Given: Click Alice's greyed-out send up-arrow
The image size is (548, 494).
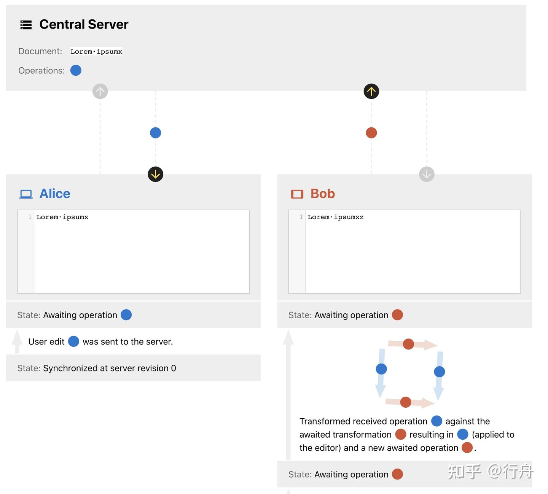Looking at the screenshot, I should point(100,91).
